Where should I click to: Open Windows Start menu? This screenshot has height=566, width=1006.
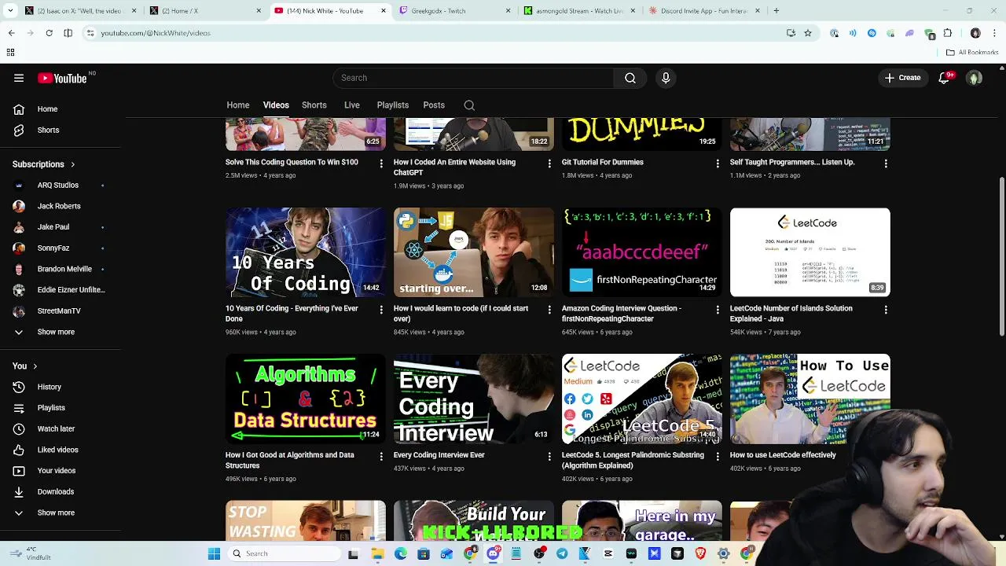pos(214,553)
